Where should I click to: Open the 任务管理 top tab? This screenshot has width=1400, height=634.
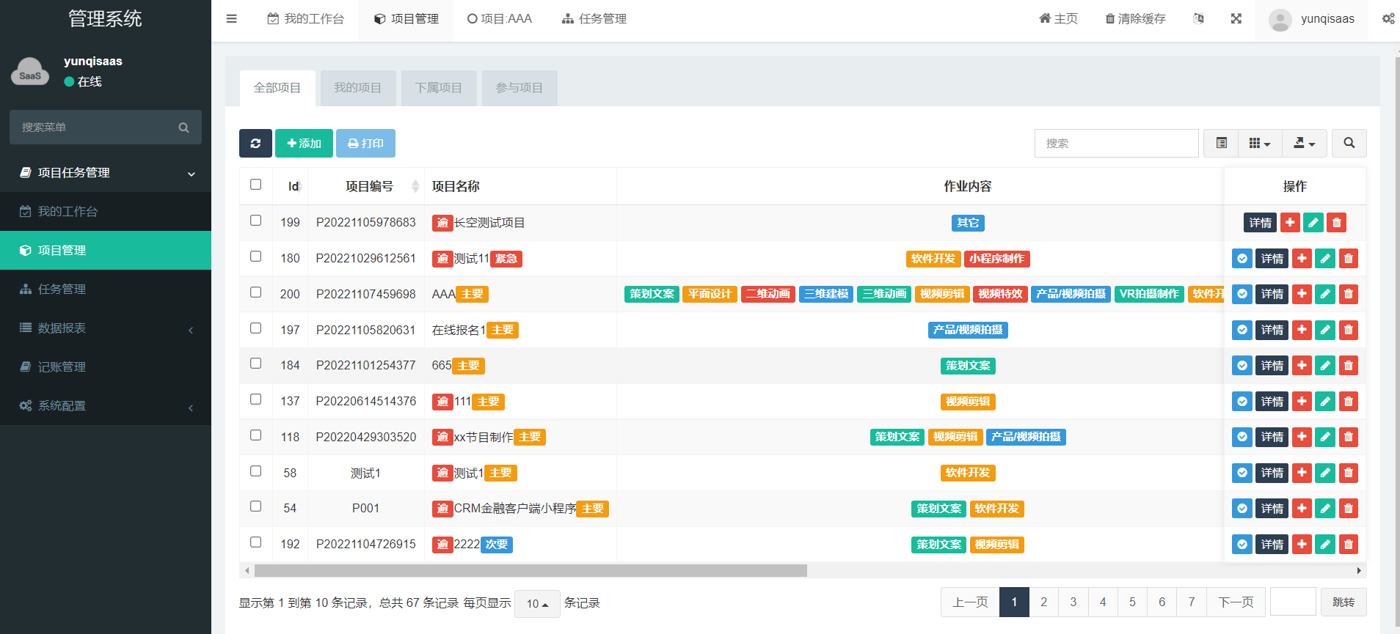[x=594, y=19]
